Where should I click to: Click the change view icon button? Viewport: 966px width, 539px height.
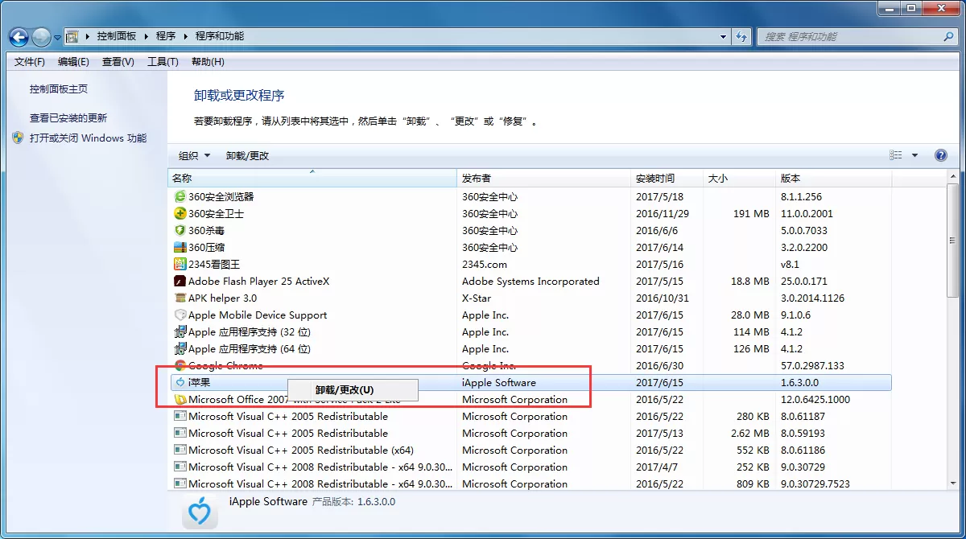tap(896, 155)
